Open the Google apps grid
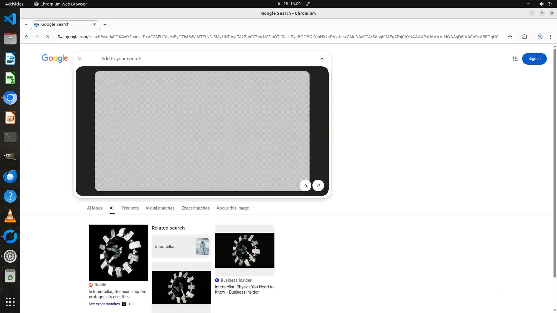557x313 pixels. (x=515, y=59)
